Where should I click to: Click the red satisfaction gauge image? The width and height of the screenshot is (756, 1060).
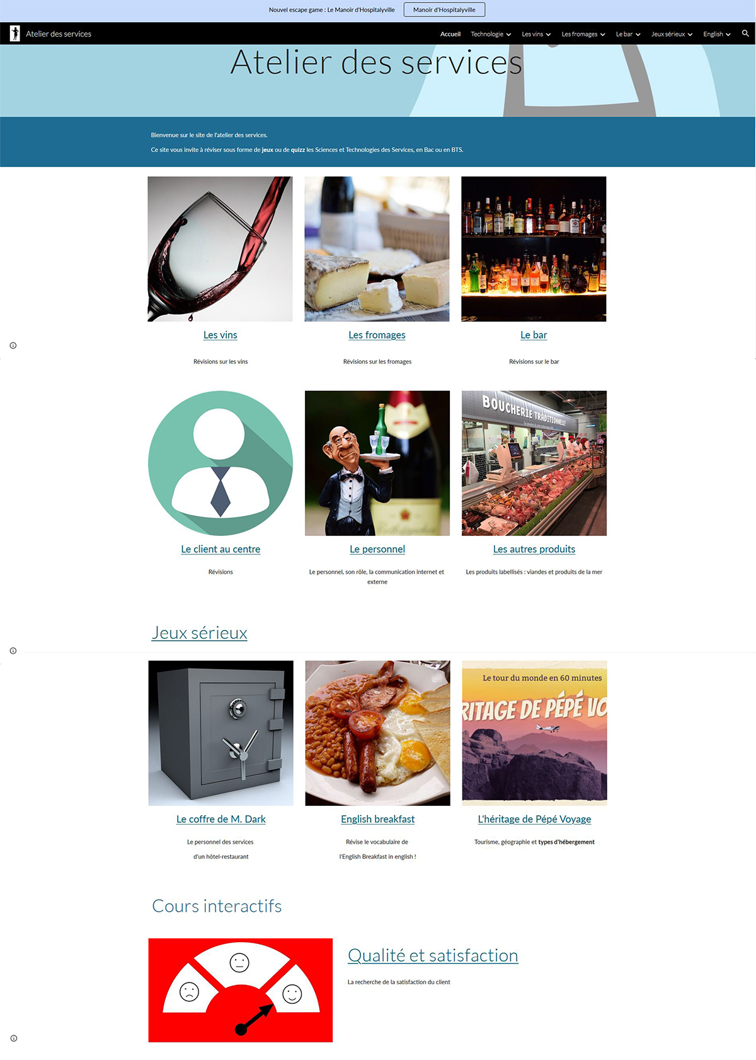[241, 990]
